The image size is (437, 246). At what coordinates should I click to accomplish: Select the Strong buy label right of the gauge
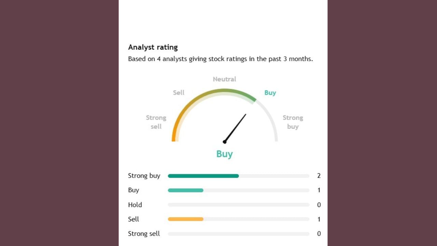[293, 122]
